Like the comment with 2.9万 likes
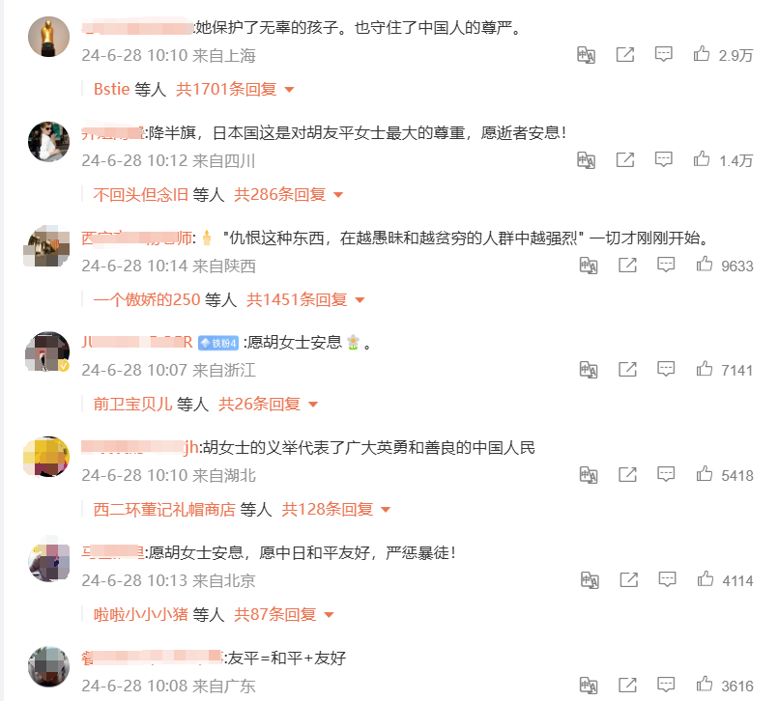This screenshot has height=701, width=778. tap(701, 53)
